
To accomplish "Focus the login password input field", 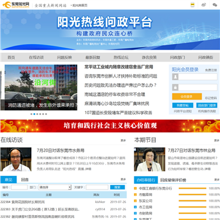I will (x=198, y=87).
